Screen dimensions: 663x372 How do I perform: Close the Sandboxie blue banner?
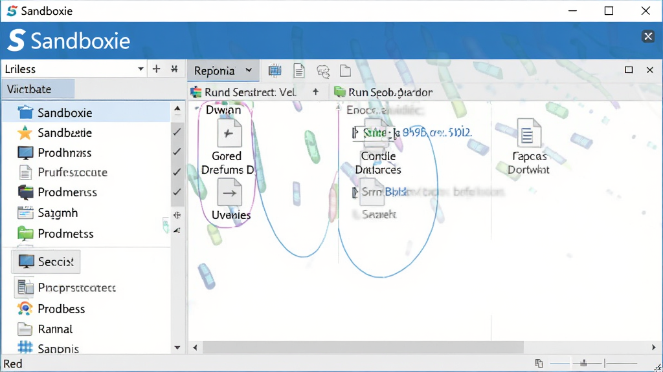coord(647,37)
